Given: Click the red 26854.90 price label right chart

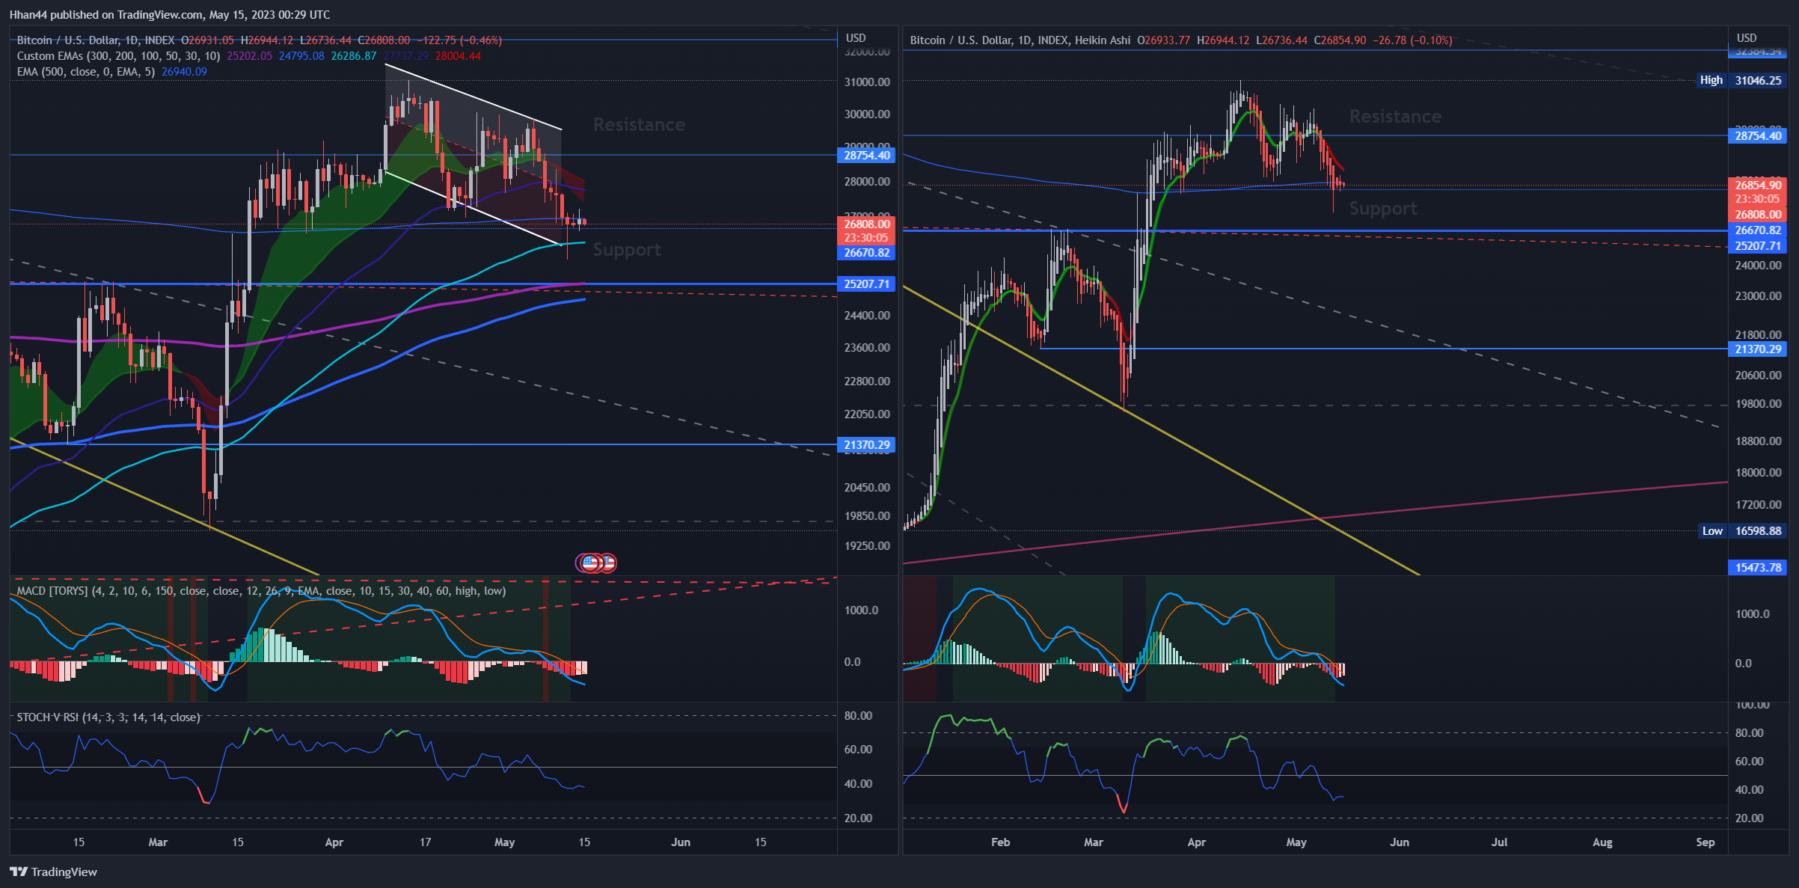Looking at the screenshot, I should [1758, 186].
